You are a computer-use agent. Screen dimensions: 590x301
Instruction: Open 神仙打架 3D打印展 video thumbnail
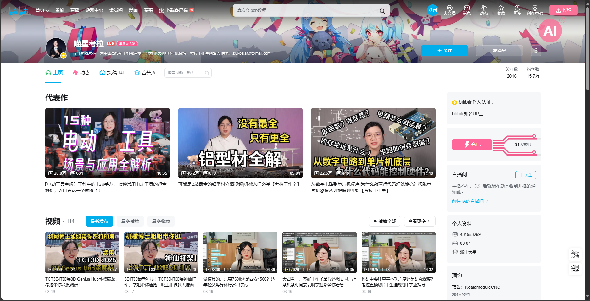click(x=161, y=252)
